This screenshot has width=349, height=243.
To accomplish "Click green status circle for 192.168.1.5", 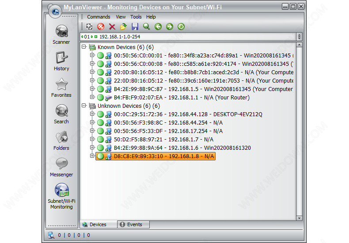I will tap(100, 89).
